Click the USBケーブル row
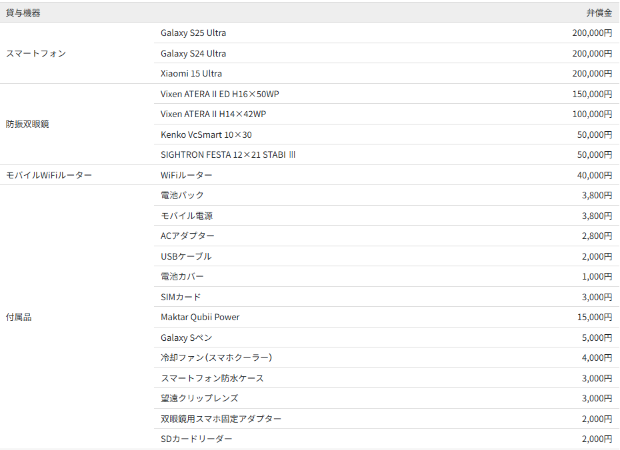The width and height of the screenshot is (620, 450). pyautogui.click(x=184, y=256)
